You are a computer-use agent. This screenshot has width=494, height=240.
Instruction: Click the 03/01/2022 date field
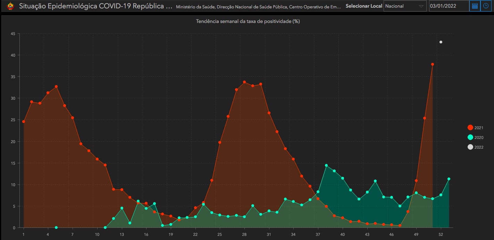(449, 6)
